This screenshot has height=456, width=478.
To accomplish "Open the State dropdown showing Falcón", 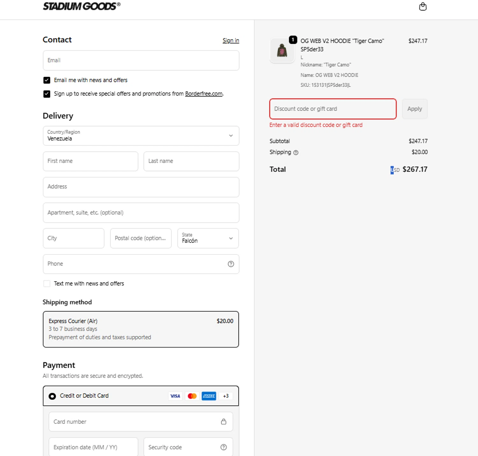I will (208, 238).
